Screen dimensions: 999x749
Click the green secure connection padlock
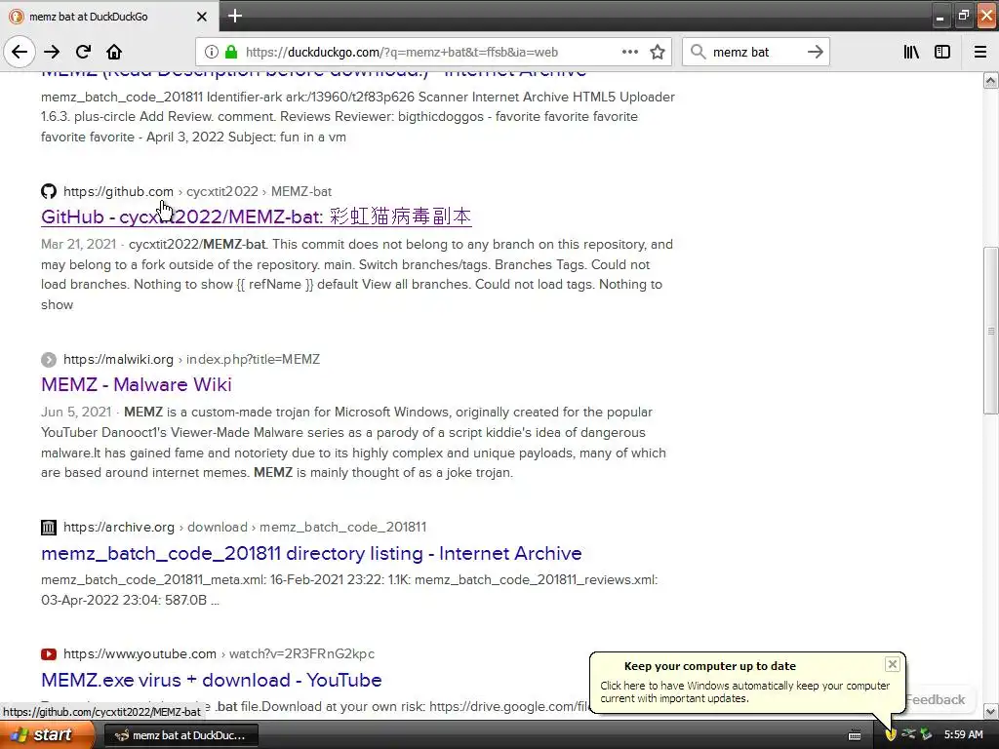[x=231, y=52]
